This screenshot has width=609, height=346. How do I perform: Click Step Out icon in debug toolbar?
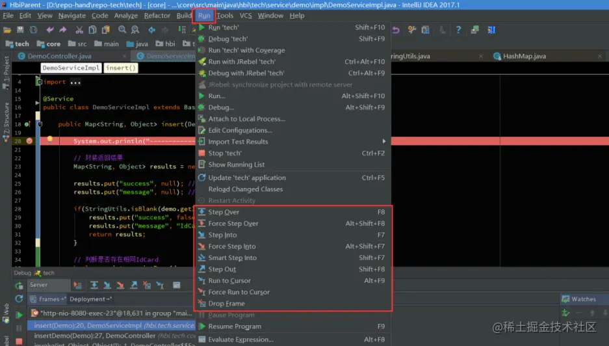point(134,286)
